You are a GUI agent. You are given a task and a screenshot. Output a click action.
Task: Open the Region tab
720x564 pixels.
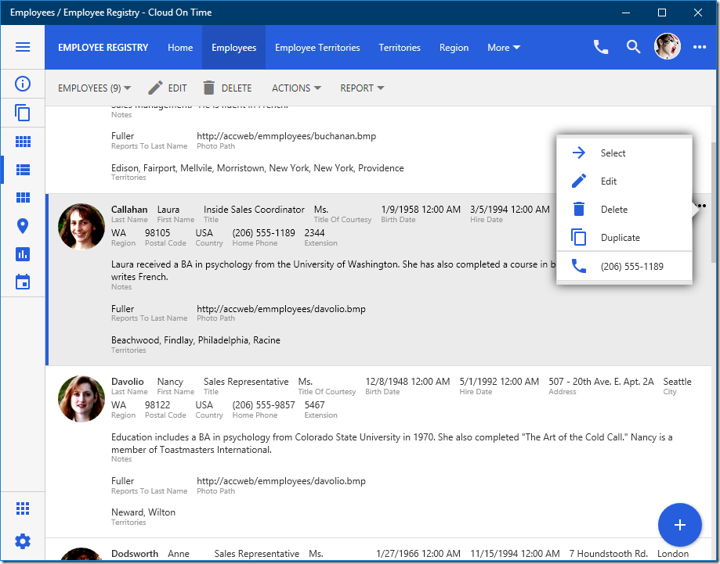(x=454, y=47)
